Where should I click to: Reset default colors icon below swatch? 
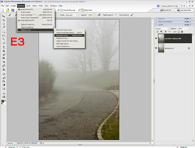pyautogui.click(x=2, y=104)
